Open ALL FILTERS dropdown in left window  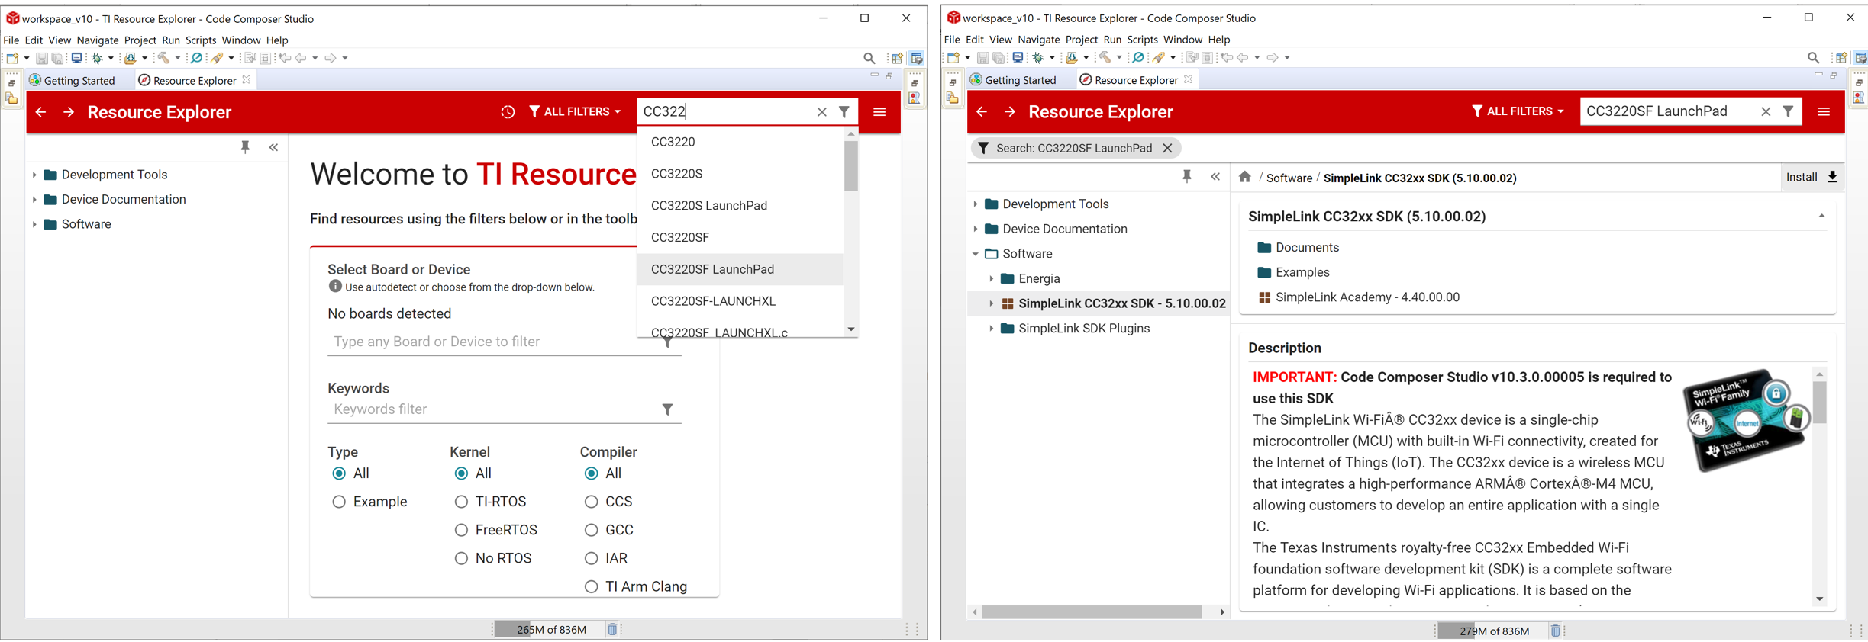pos(575,112)
